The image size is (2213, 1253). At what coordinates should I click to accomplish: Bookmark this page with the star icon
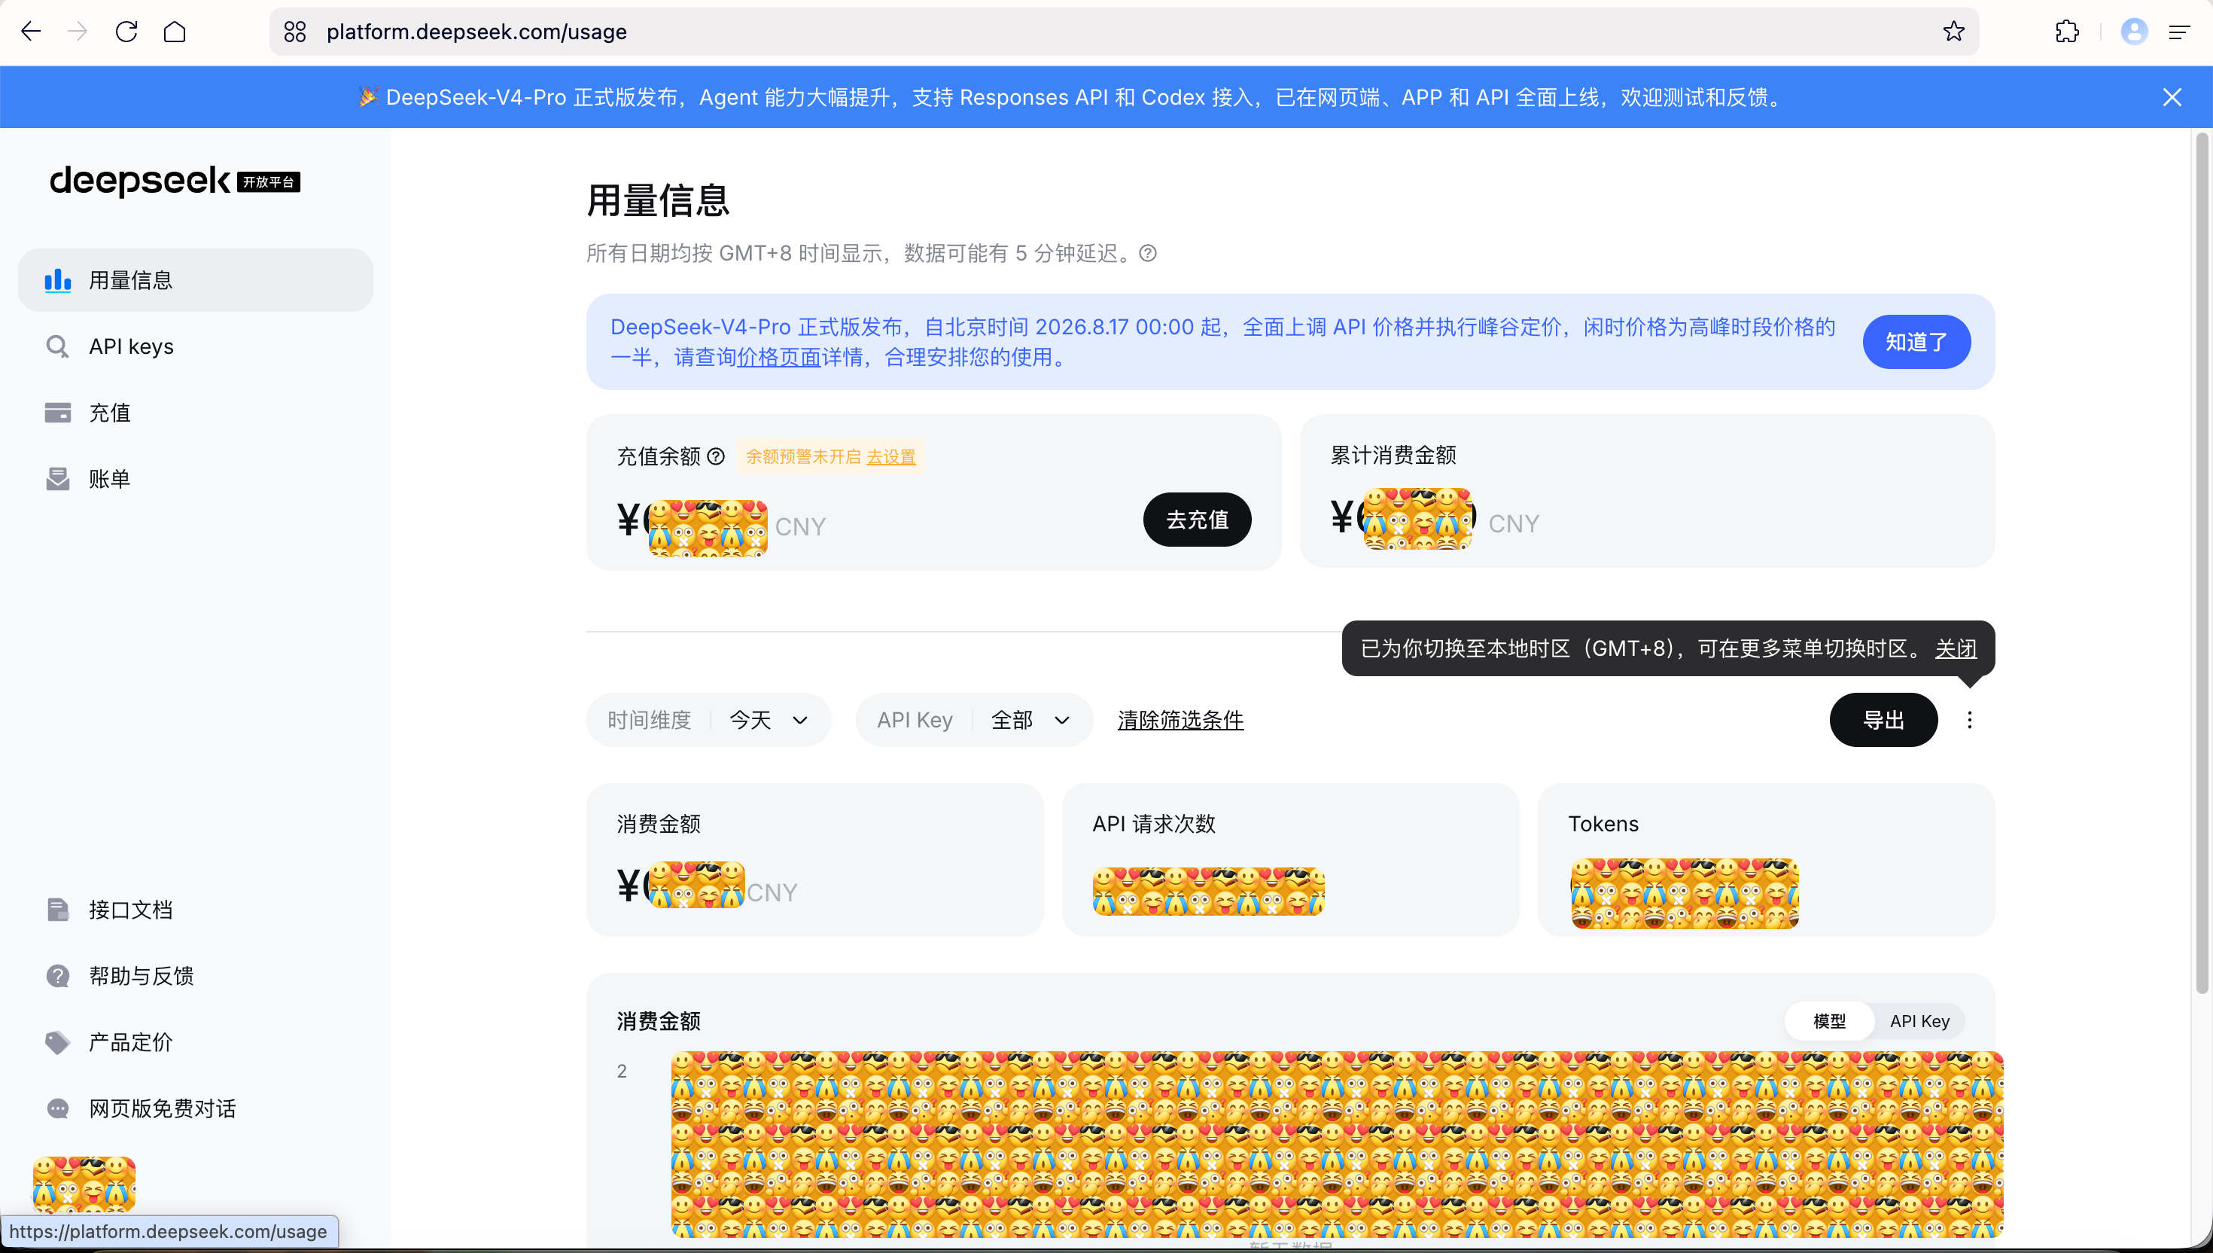pyautogui.click(x=1953, y=32)
